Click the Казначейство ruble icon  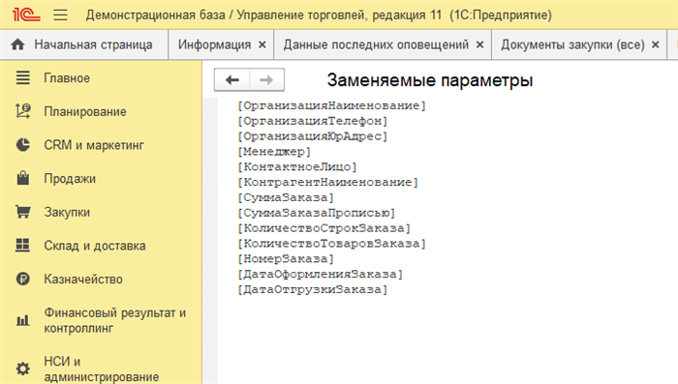23,279
